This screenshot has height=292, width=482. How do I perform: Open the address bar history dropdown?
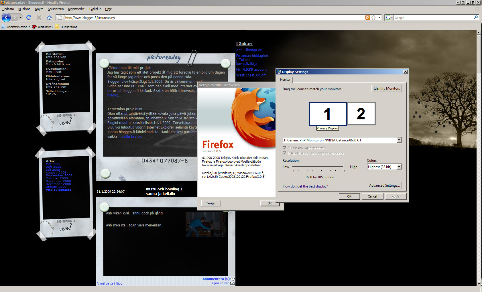tap(379, 18)
